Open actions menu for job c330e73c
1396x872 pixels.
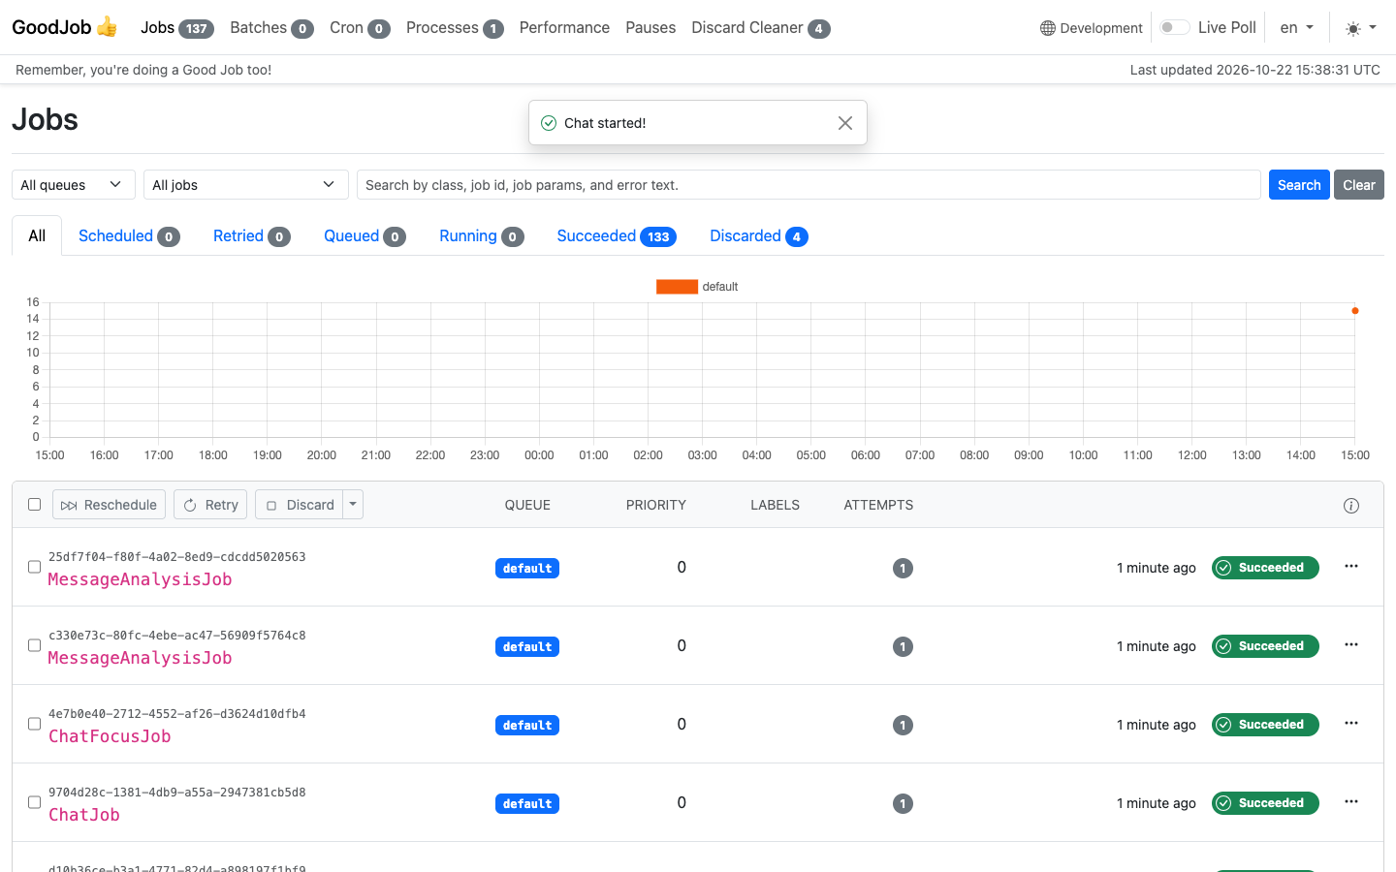point(1351,644)
